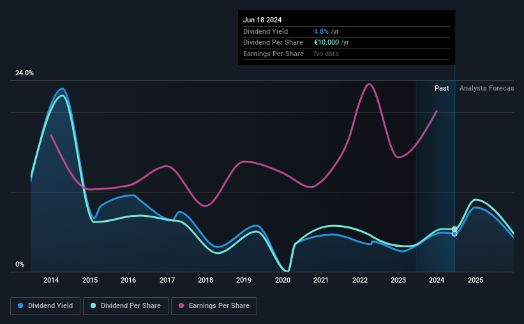The width and height of the screenshot is (524, 324).
Task: Click the blue Dividend Yield legend dot
Action: [x=20, y=306]
